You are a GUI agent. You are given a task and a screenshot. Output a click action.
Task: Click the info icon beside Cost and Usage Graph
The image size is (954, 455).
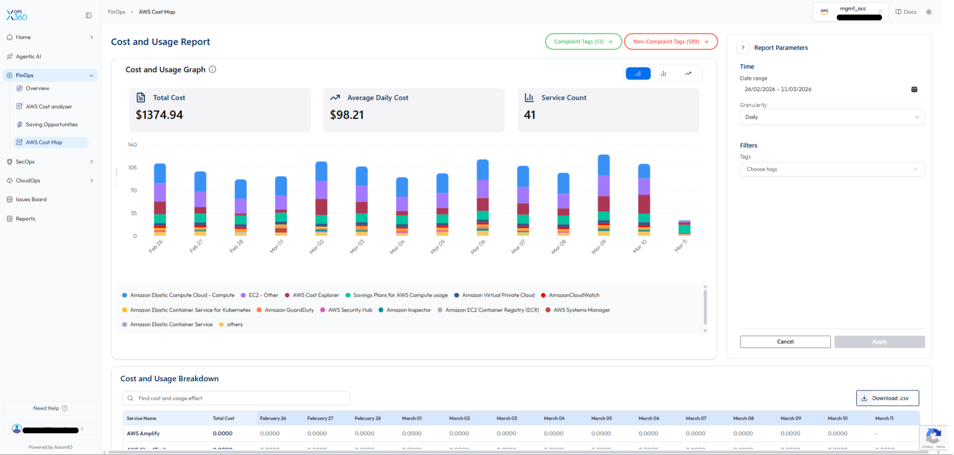point(213,69)
